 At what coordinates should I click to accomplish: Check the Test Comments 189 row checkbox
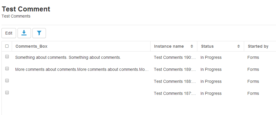click(x=7, y=68)
